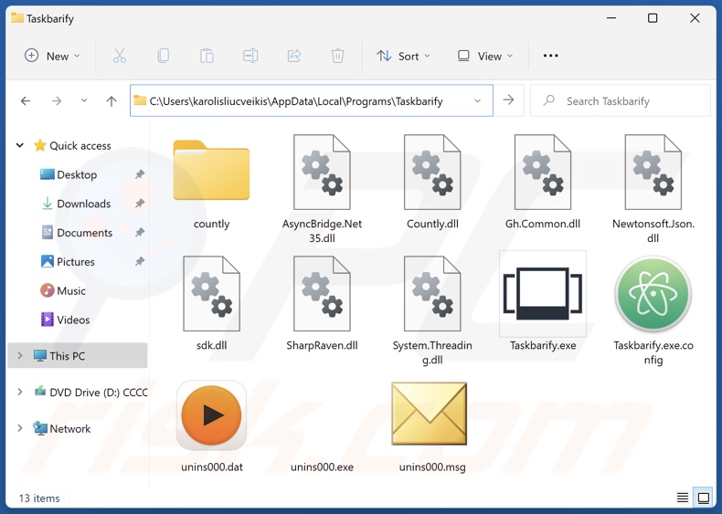Click the Rename icon in toolbar
Screen dimensions: 722x514
tap(250, 56)
